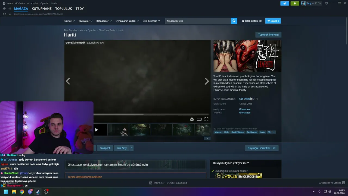The width and height of the screenshot is (348, 196).
Task: Switch to the MAĞAZA tab
Action: pos(21,9)
